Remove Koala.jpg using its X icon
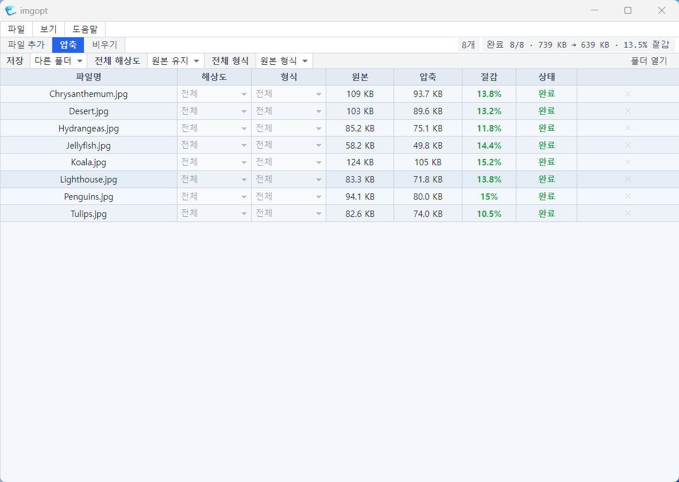This screenshot has height=482, width=679. coord(628,162)
